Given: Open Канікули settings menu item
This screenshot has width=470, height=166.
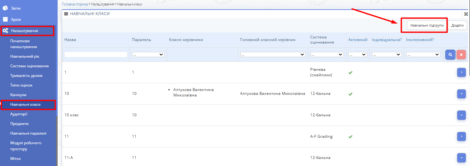Looking at the screenshot, I should [x=18, y=95].
